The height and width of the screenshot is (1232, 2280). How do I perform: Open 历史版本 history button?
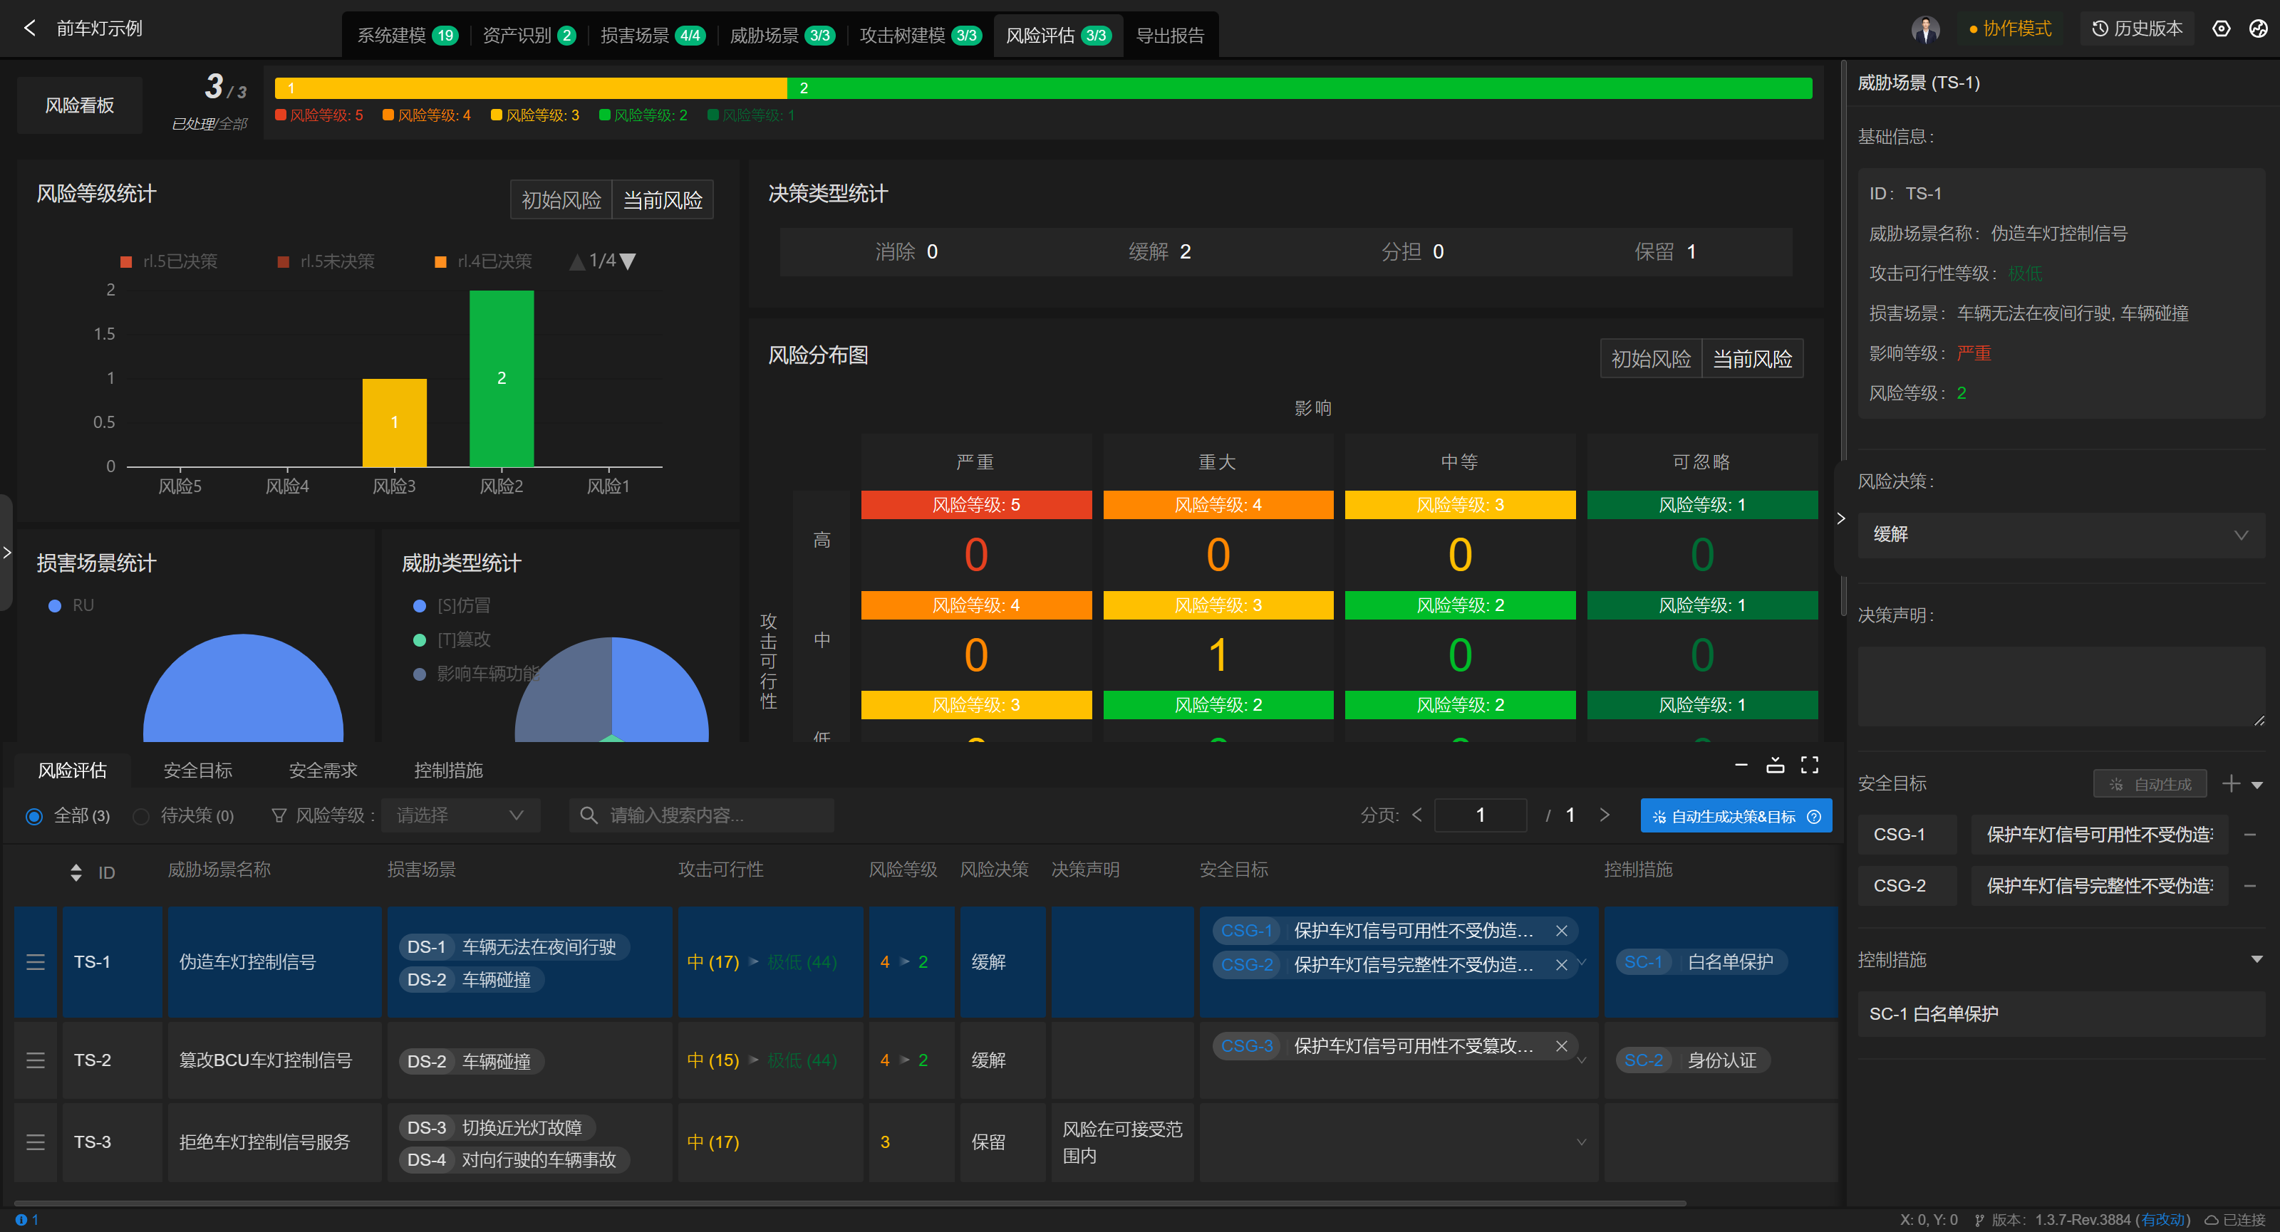pyautogui.click(x=2137, y=28)
